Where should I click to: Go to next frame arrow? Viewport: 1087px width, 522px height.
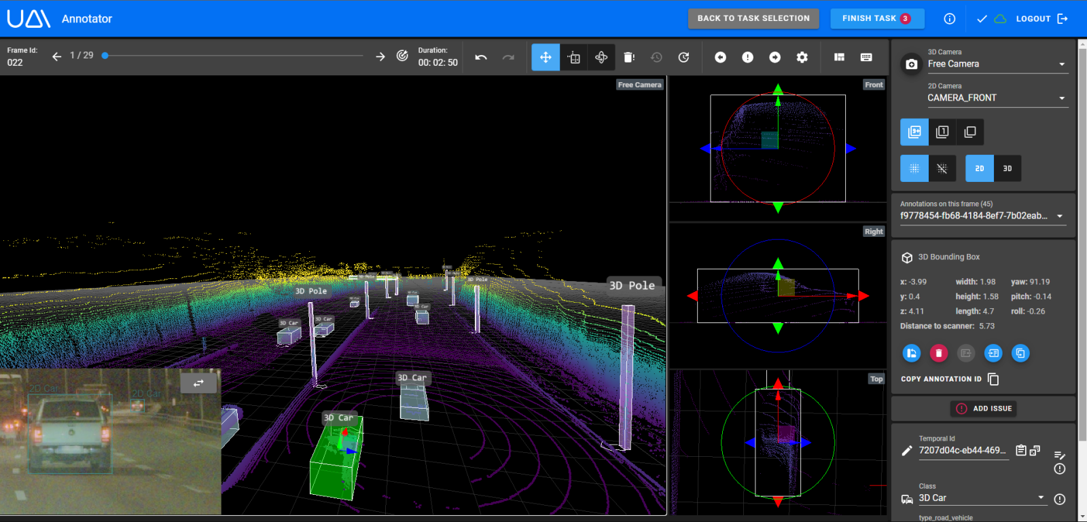pos(380,56)
